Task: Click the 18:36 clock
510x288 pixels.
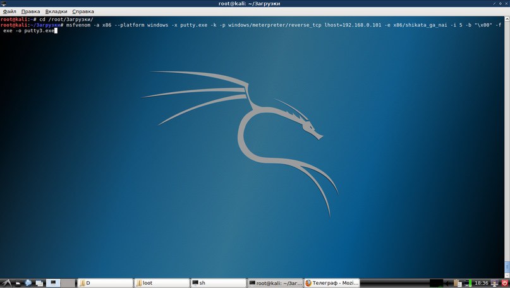Action: (x=482, y=283)
